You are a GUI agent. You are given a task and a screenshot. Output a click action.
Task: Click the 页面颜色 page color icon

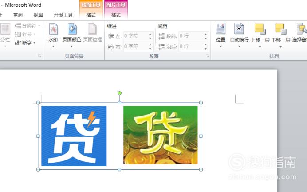coord(72,29)
